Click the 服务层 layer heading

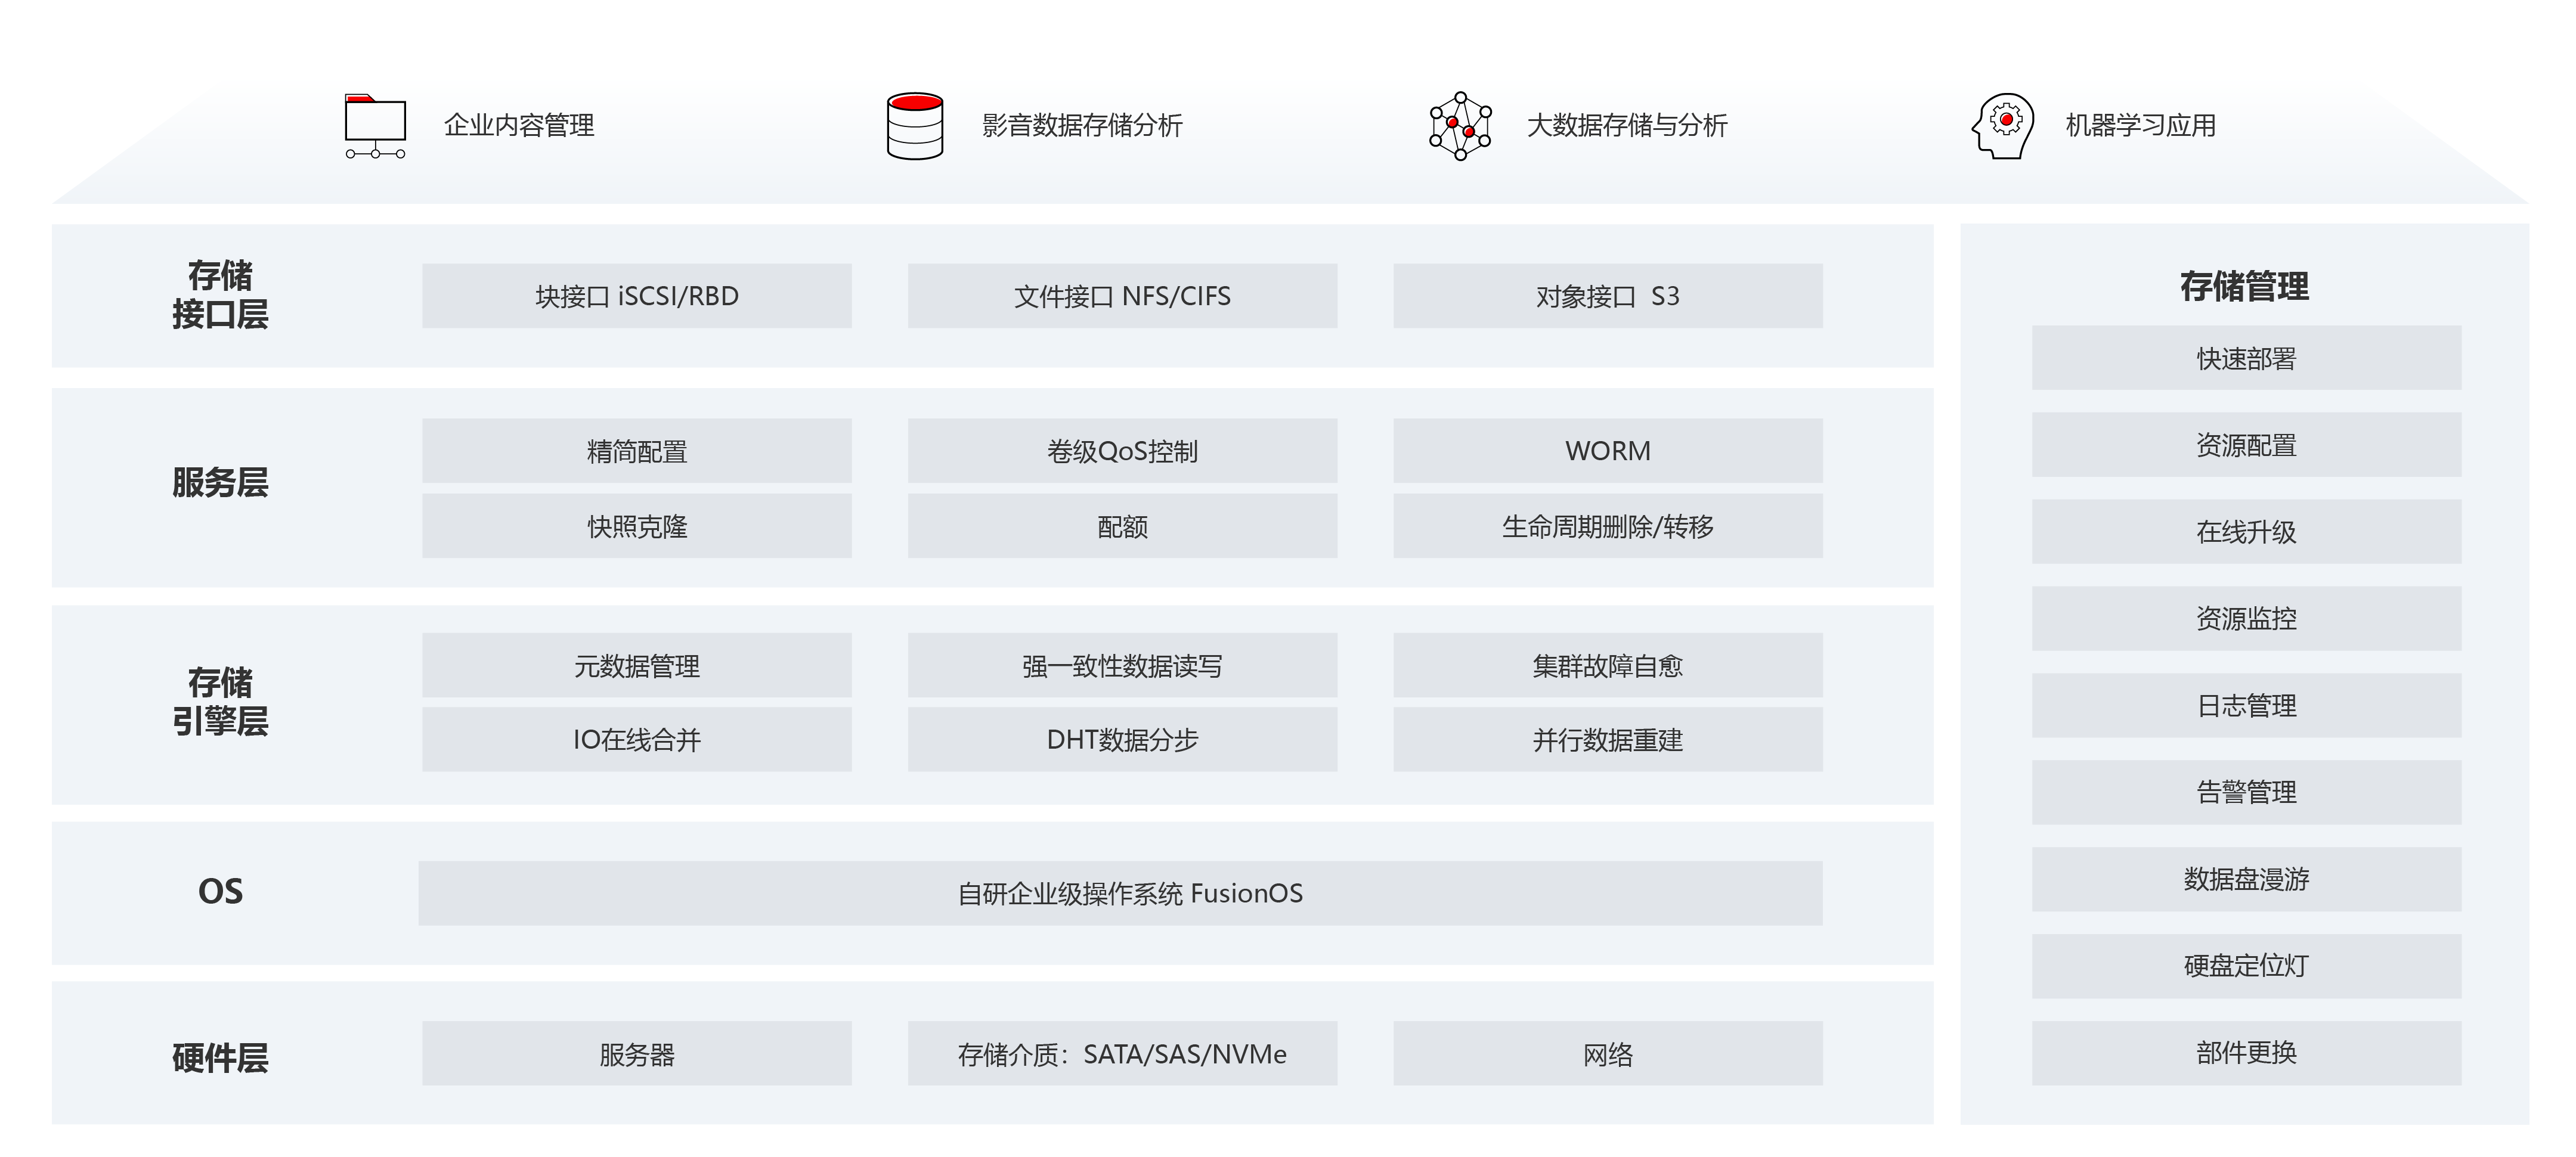click(x=220, y=483)
